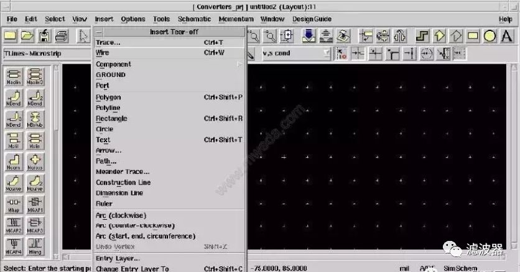Choose Trace... from the Insert menu

[x=169, y=42]
